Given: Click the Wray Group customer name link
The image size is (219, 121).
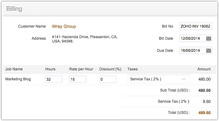Looking at the screenshot, I should 64,26.
